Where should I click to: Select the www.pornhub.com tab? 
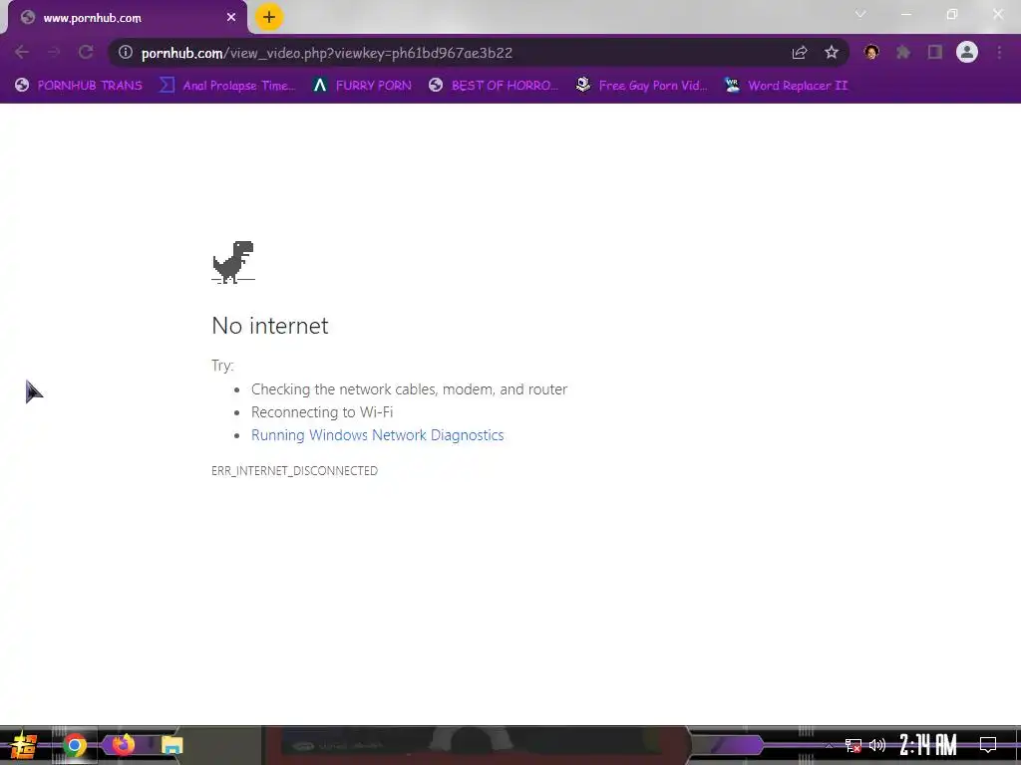(128, 18)
